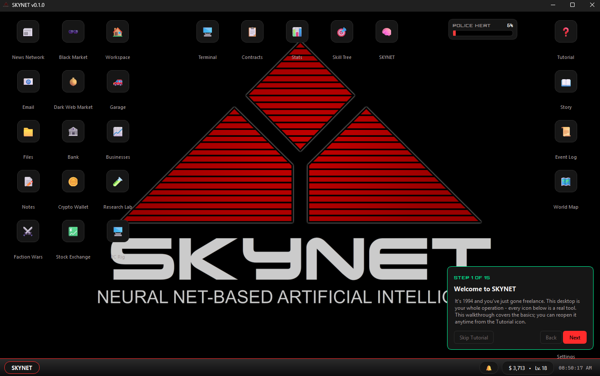
Task: Open the Tutorial question mark icon
Action: pyautogui.click(x=566, y=32)
